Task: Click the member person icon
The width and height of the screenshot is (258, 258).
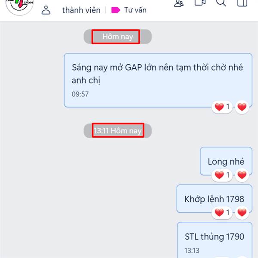Action: tap(46, 10)
